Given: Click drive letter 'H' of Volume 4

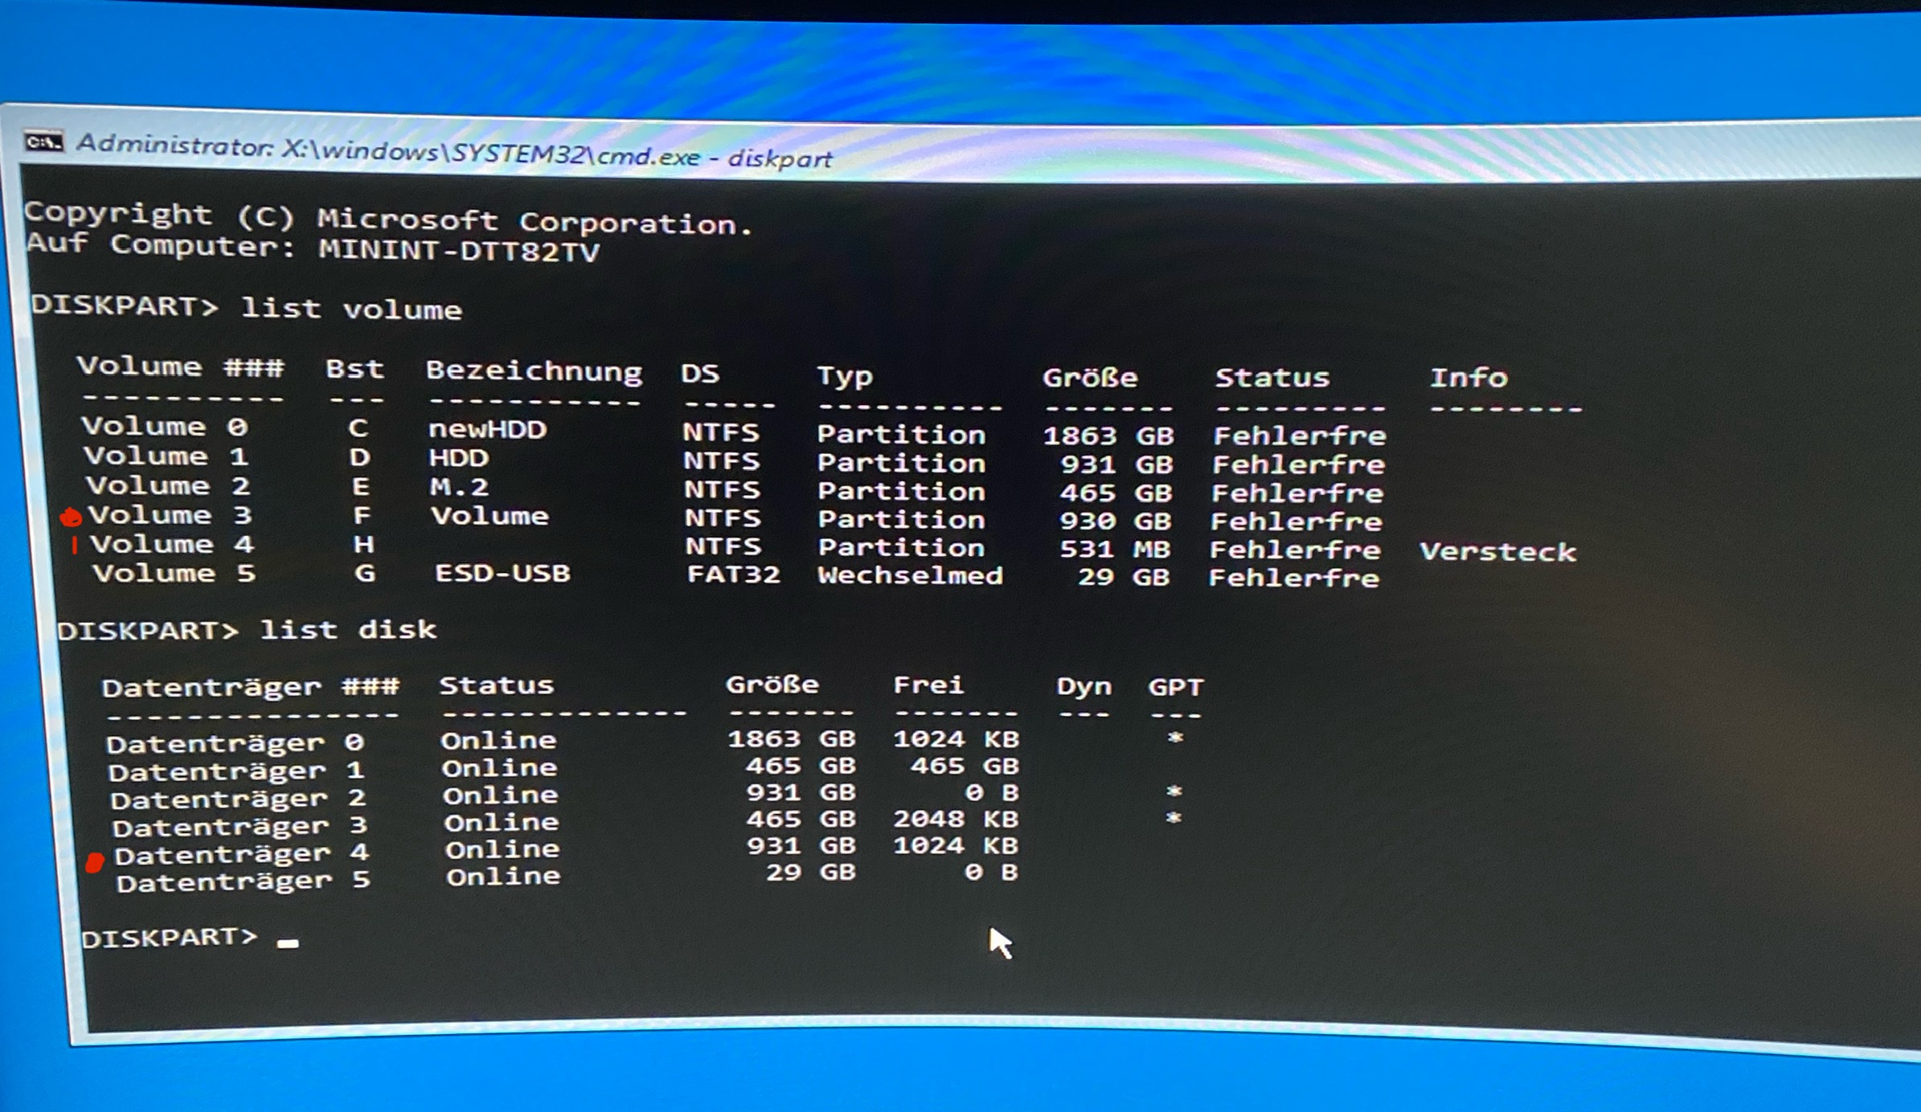Looking at the screenshot, I should pos(364,545).
